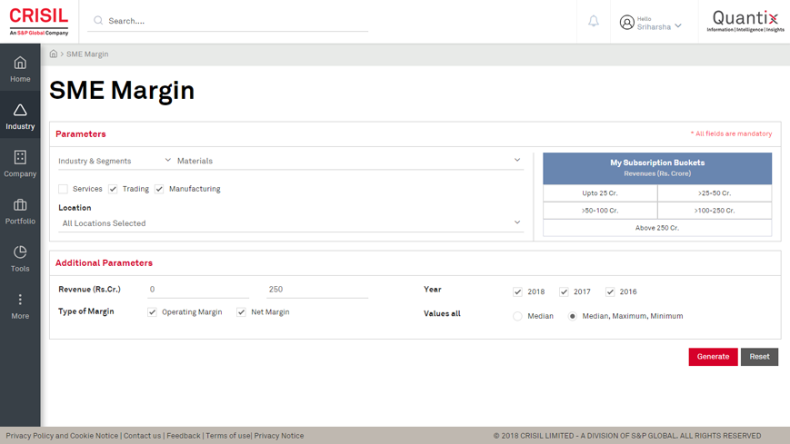Select the Upto 25 Cr. subscription bucket
Image resolution: width=790 pixels, height=444 pixels.
600,193
